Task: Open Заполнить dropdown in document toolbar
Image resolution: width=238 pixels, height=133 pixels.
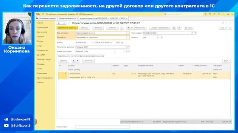Action: click(x=113, y=28)
